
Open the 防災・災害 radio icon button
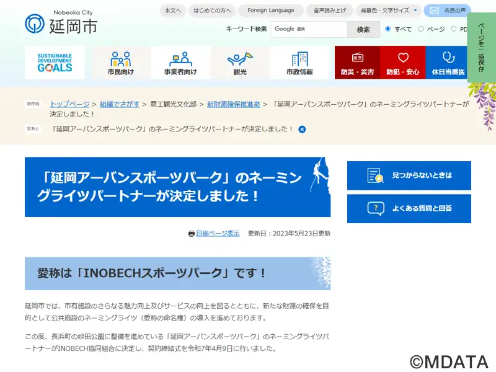[x=358, y=63]
